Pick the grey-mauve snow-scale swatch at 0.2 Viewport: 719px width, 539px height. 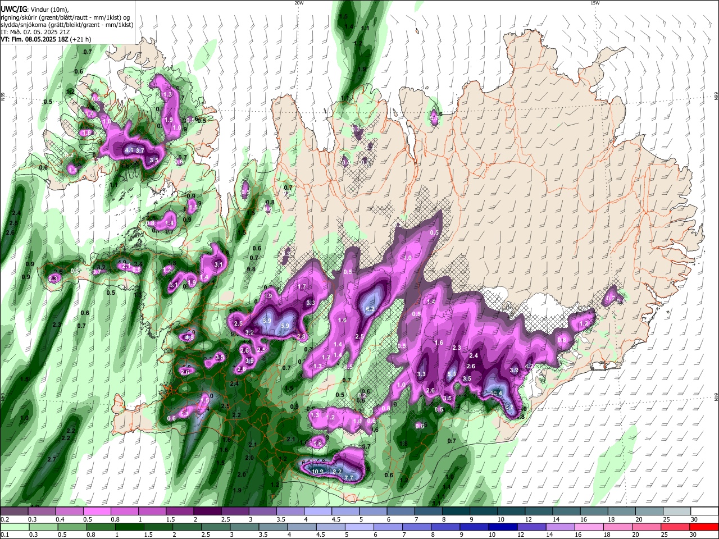pos(14,512)
